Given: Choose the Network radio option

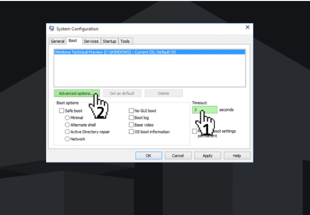Looking at the screenshot, I should 67,139.
